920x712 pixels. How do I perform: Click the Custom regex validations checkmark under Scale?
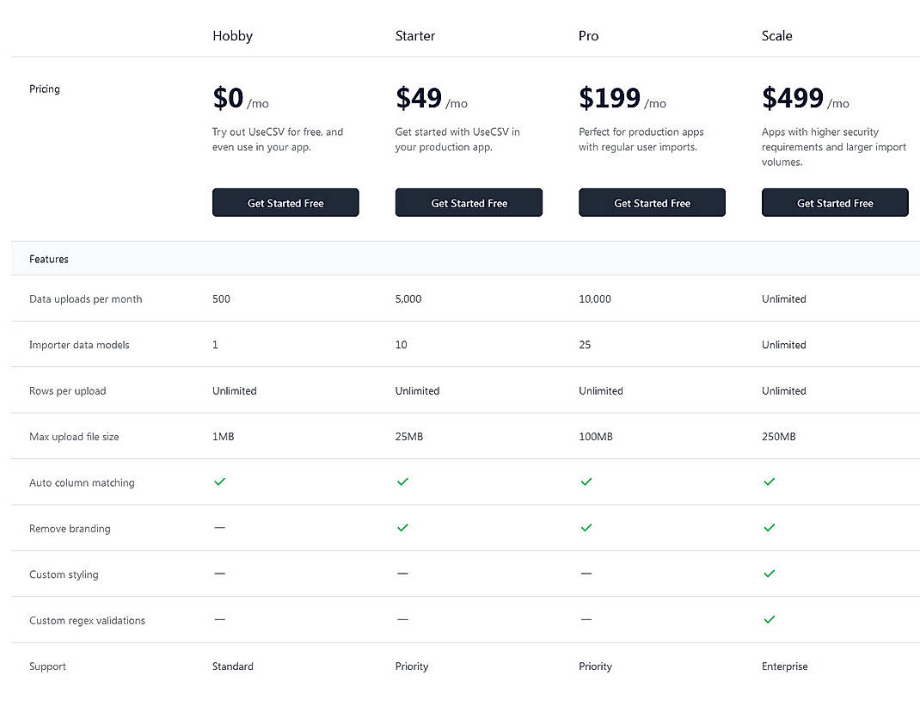[x=769, y=619]
